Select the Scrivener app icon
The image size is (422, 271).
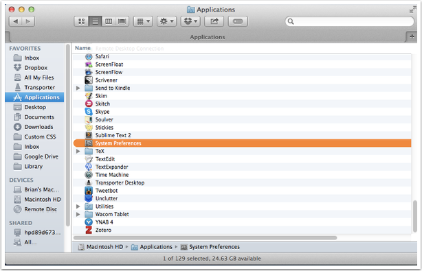[89, 80]
